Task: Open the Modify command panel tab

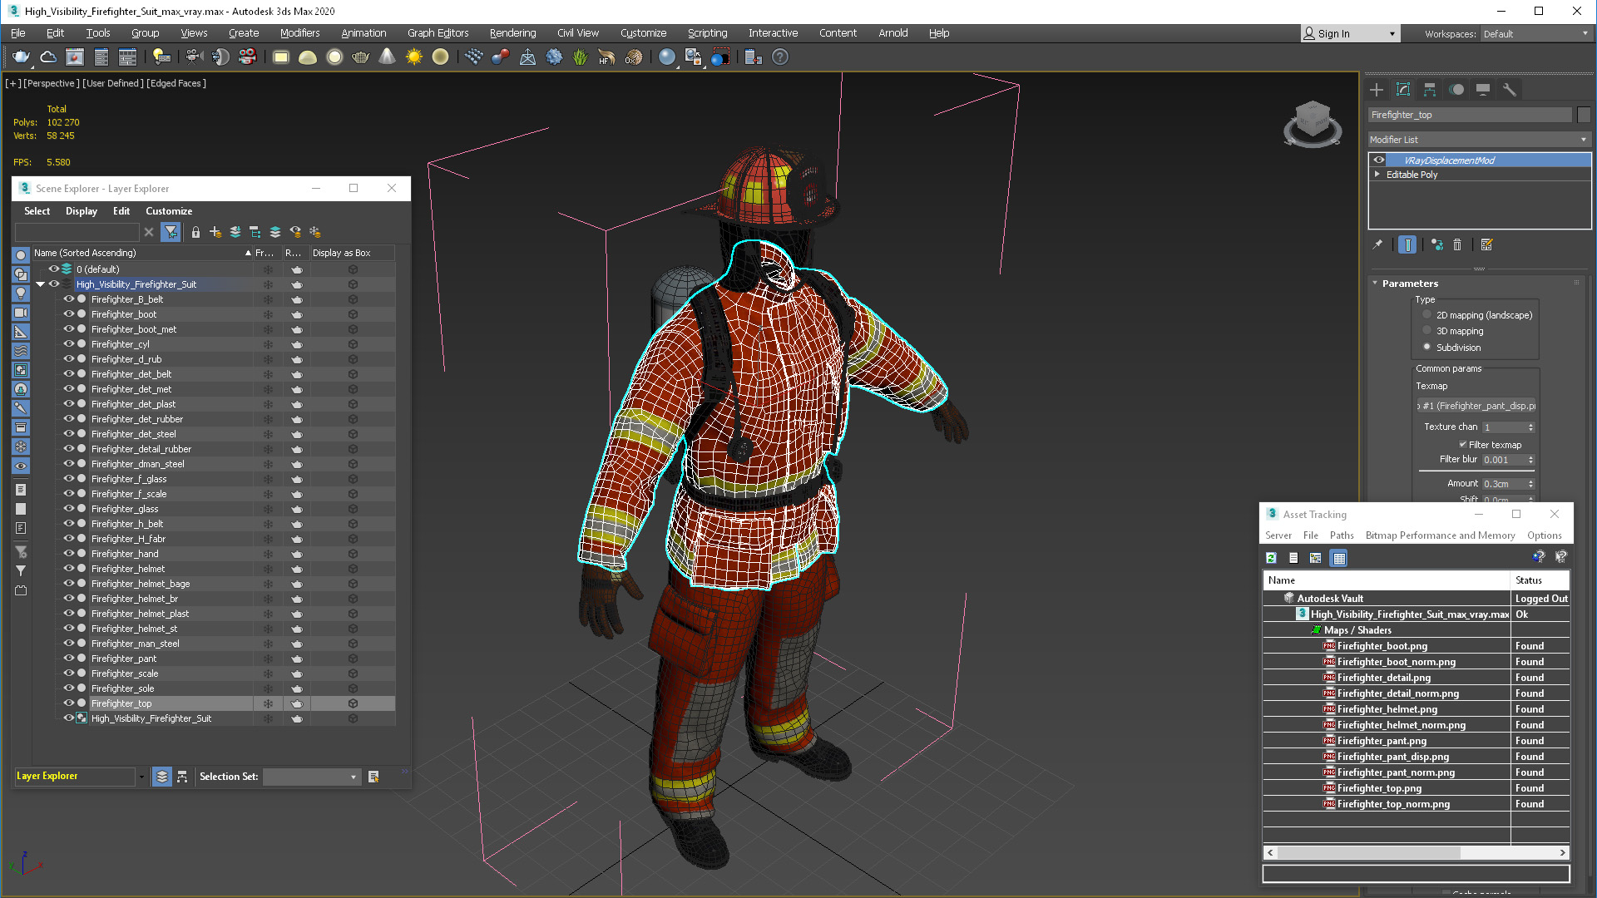Action: (x=1403, y=90)
